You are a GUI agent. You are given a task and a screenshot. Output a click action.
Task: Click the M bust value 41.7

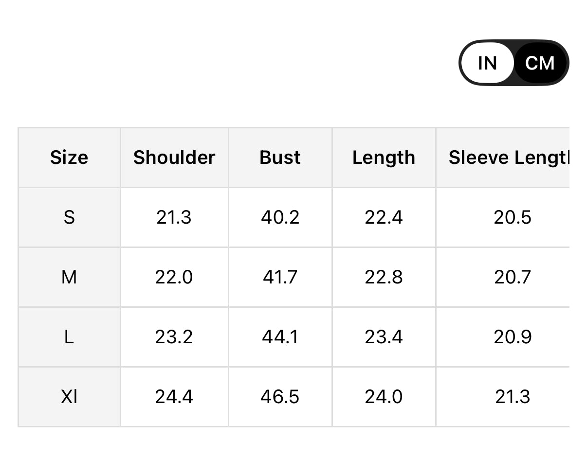280,277
